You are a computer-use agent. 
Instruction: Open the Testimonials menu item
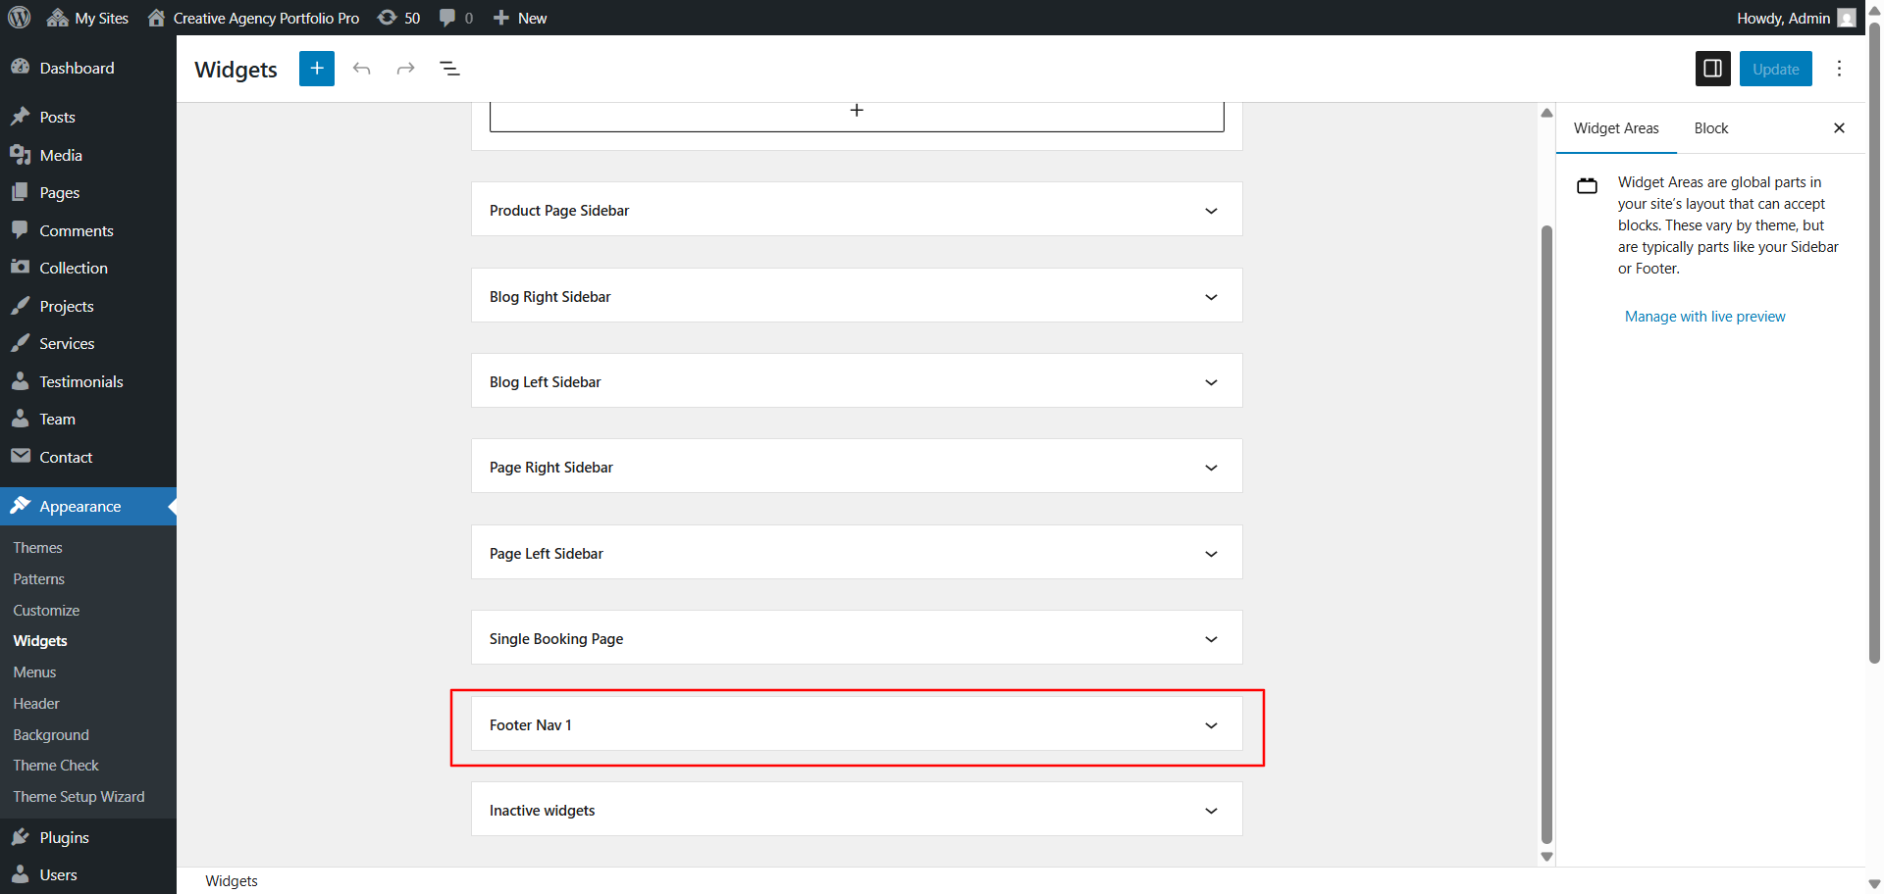88,381
